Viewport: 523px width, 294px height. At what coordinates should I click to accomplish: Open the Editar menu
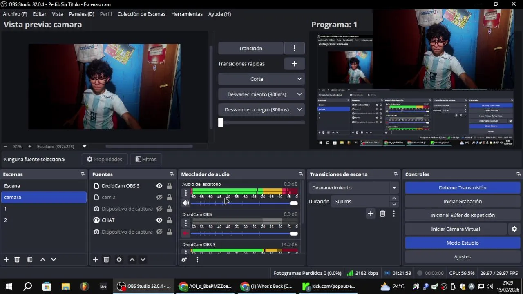[x=40, y=14]
